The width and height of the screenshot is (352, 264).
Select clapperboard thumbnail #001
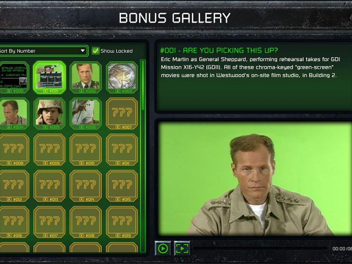(49, 77)
